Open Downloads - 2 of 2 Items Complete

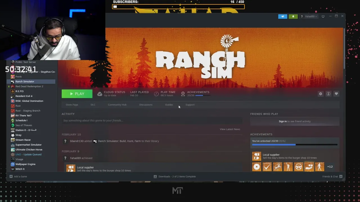click(x=175, y=176)
